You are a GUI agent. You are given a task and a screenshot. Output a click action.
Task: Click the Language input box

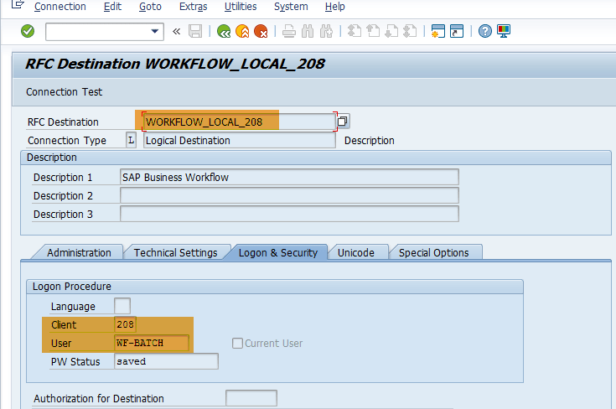[x=122, y=306]
